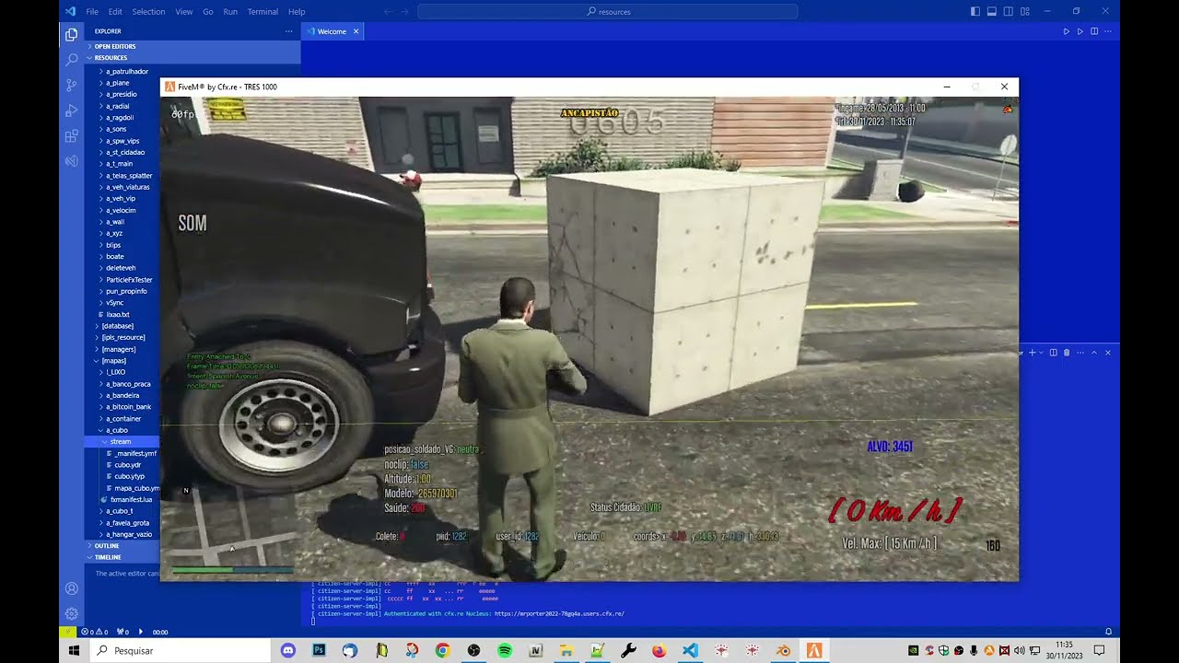Image resolution: width=1179 pixels, height=663 pixels.
Task: Open the Go menu
Action: 208,11
